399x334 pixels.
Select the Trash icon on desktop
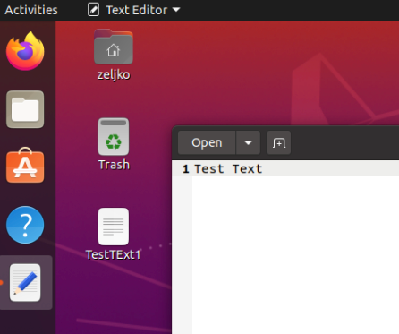point(114,144)
